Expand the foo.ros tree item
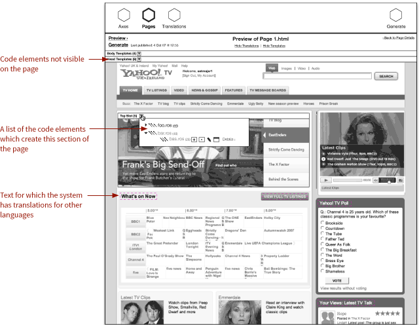This screenshot has width=419, height=325. (146, 125)
